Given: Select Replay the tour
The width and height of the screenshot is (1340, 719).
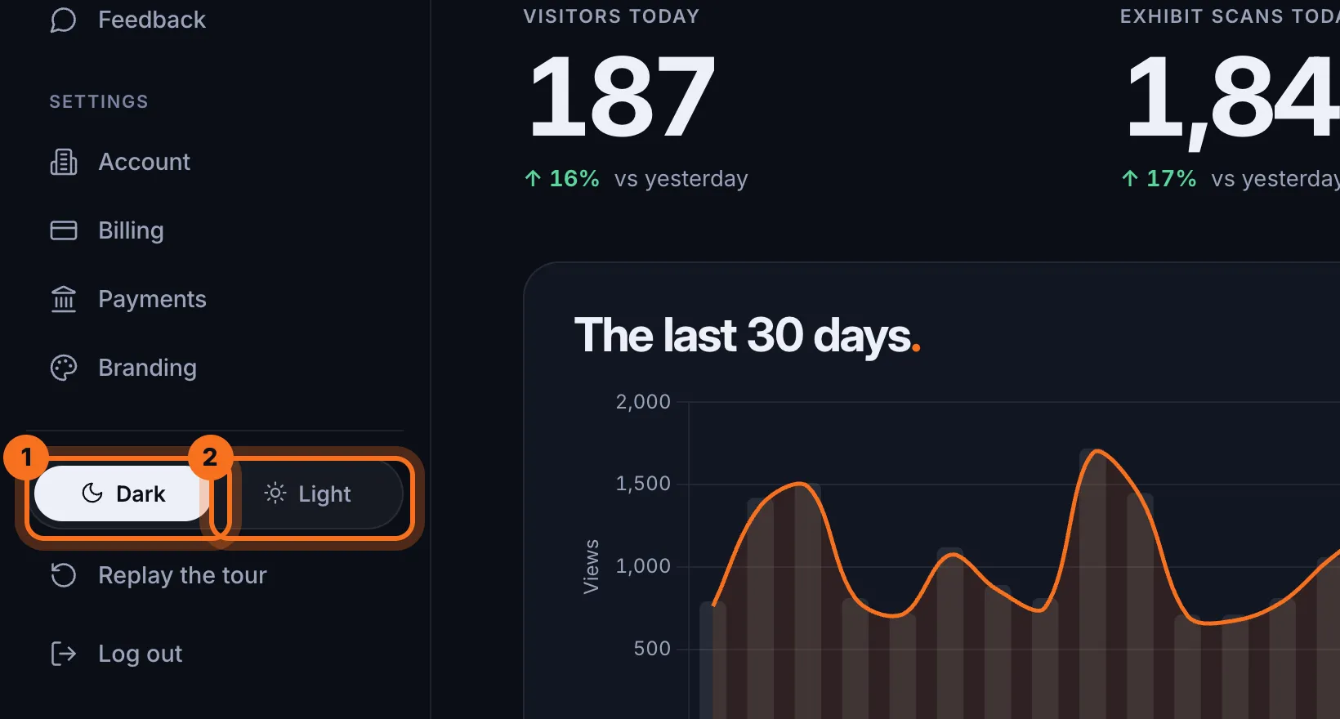Looking at the screenshot, I should 159,575.
